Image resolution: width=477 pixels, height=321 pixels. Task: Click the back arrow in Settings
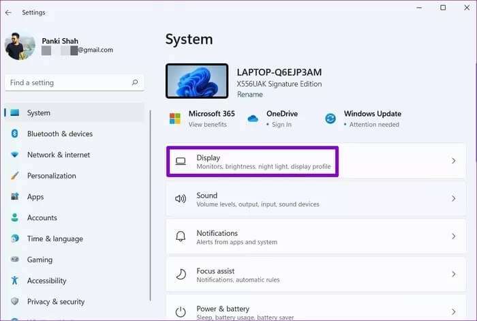point(8,12)
